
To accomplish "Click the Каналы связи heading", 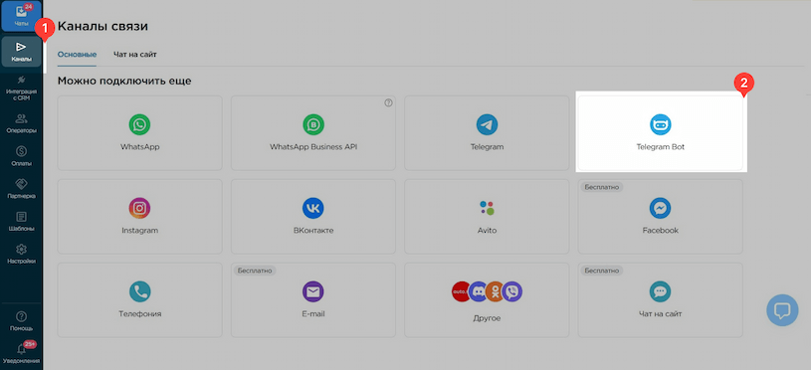I will (x=102, y=26).
